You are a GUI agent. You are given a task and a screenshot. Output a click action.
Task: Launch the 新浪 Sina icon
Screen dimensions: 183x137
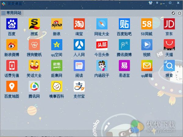(57, 24)
